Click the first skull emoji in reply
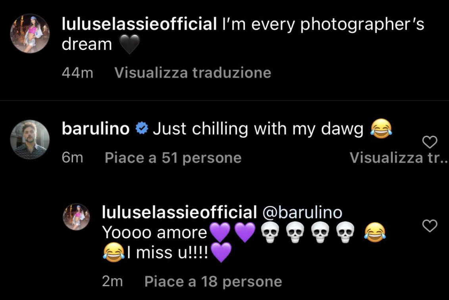The image size is (449, 300). tap(270, 232)
